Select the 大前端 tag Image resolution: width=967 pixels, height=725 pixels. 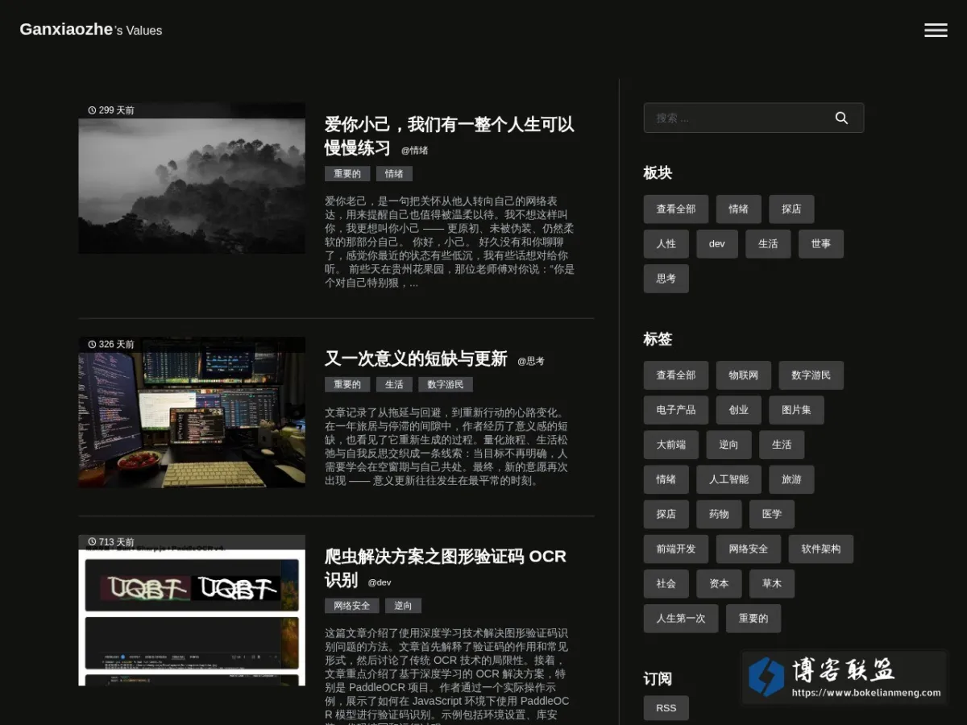pyautogui.click(x=671, y=445)
